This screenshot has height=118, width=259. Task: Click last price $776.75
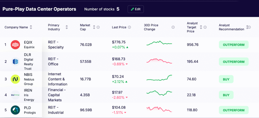(x=119, y=42)
